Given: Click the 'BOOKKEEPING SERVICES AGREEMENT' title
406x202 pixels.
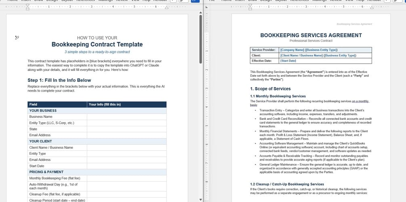Looking at the screenshot, I should tap(311, 35).
